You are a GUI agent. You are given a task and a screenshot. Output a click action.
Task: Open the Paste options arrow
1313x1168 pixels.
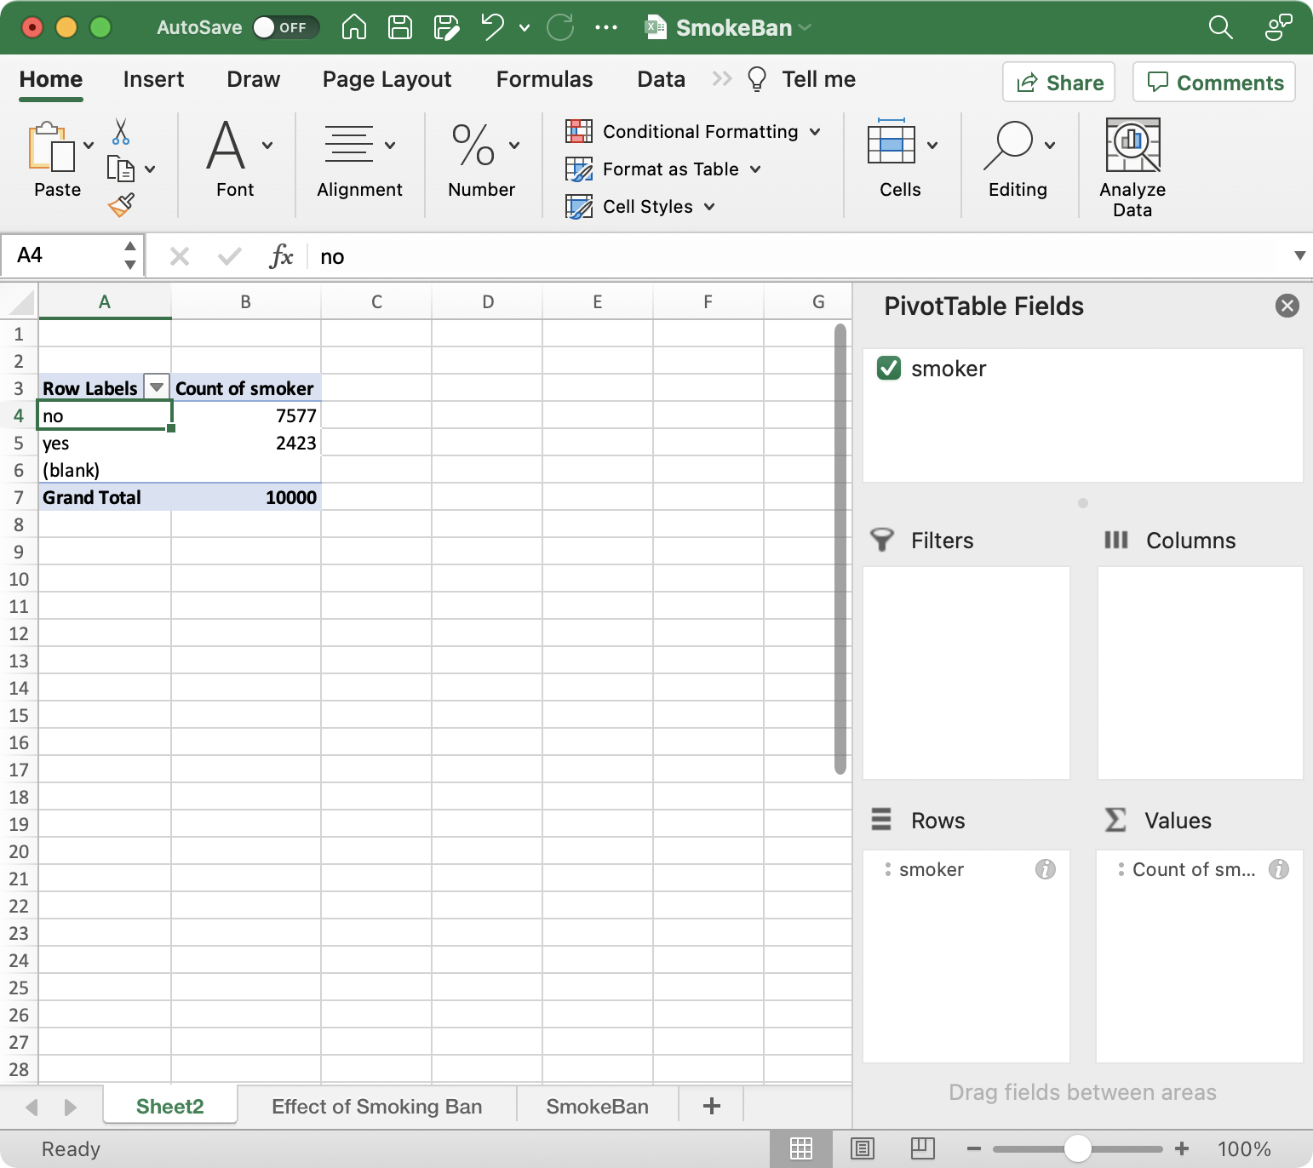click(89, 146)
